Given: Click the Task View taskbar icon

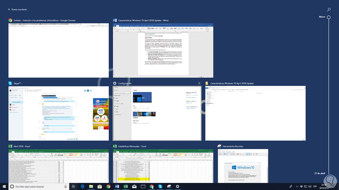Looking at the screenshot, I should (x=73, y=186).
